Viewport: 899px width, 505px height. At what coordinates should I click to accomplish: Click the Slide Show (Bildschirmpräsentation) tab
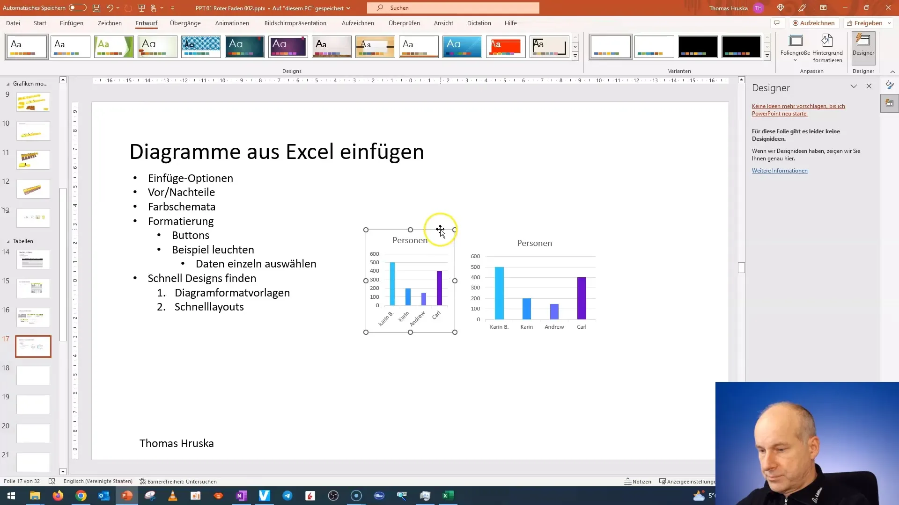[x=295, y=23]
